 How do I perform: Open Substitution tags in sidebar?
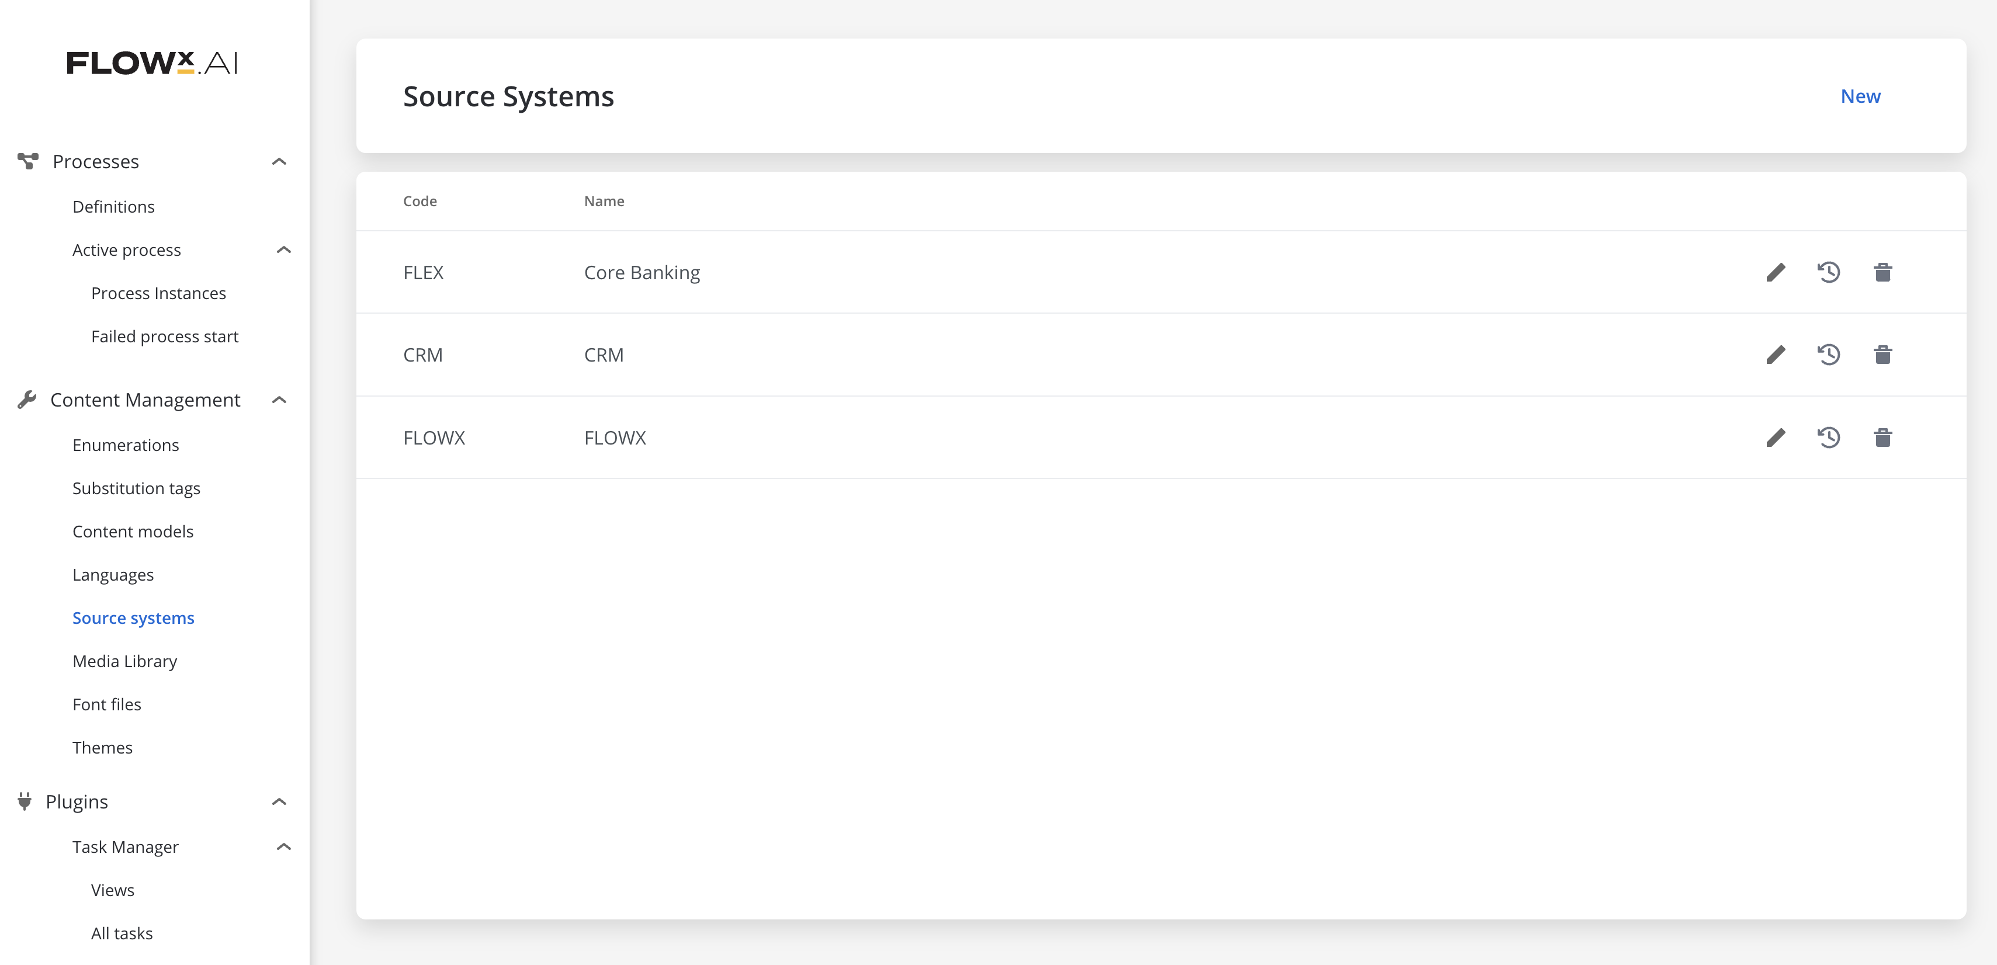[136, 488]
